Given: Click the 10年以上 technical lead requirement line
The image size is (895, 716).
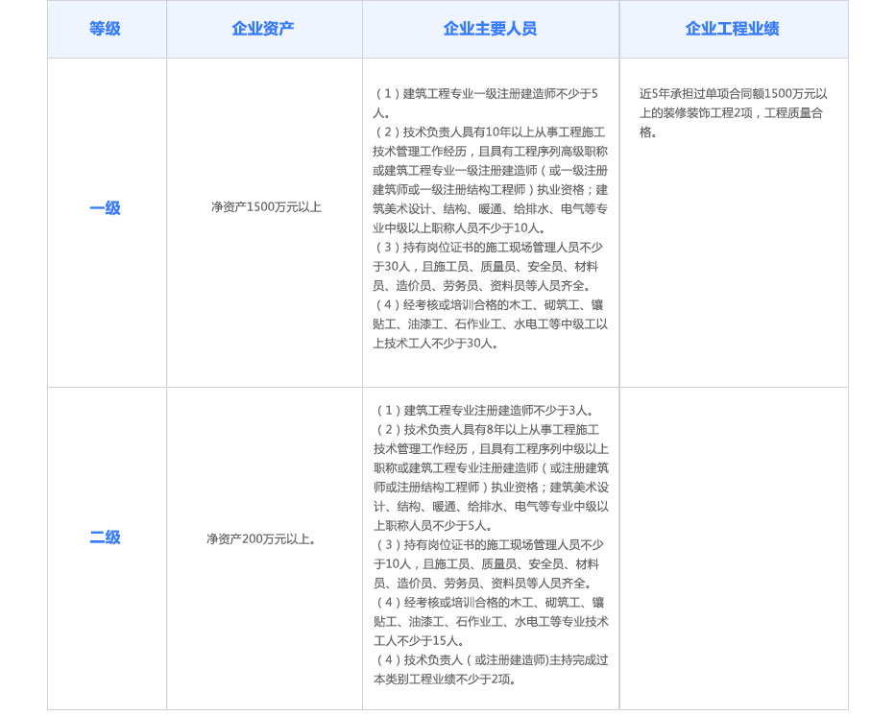Looking at the screenshot, I should coord(490,132).
